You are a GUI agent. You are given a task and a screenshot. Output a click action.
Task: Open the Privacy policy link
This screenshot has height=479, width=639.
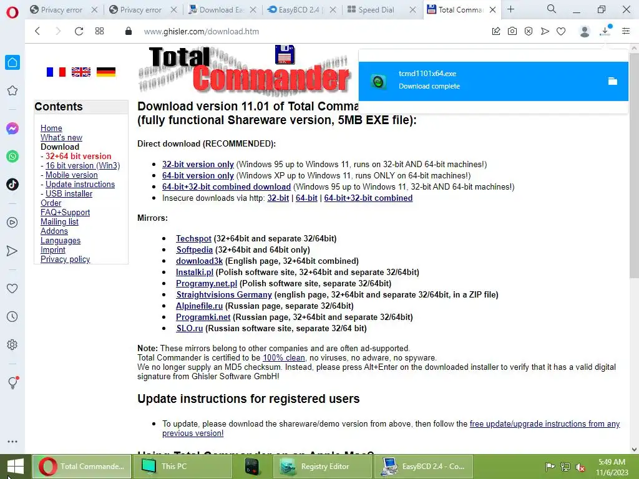[65, 259]
